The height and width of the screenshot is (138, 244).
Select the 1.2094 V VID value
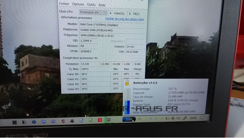point(89,41)
